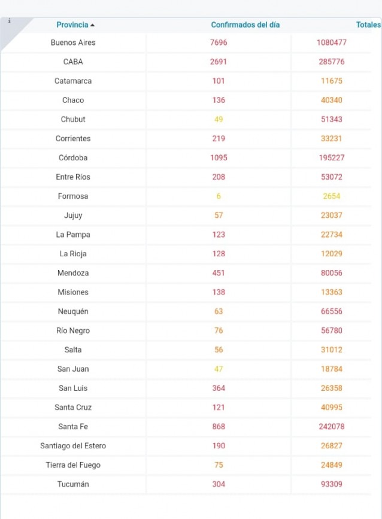
Task: Sort by Confirmados del día column
Action: coord(245,25)
